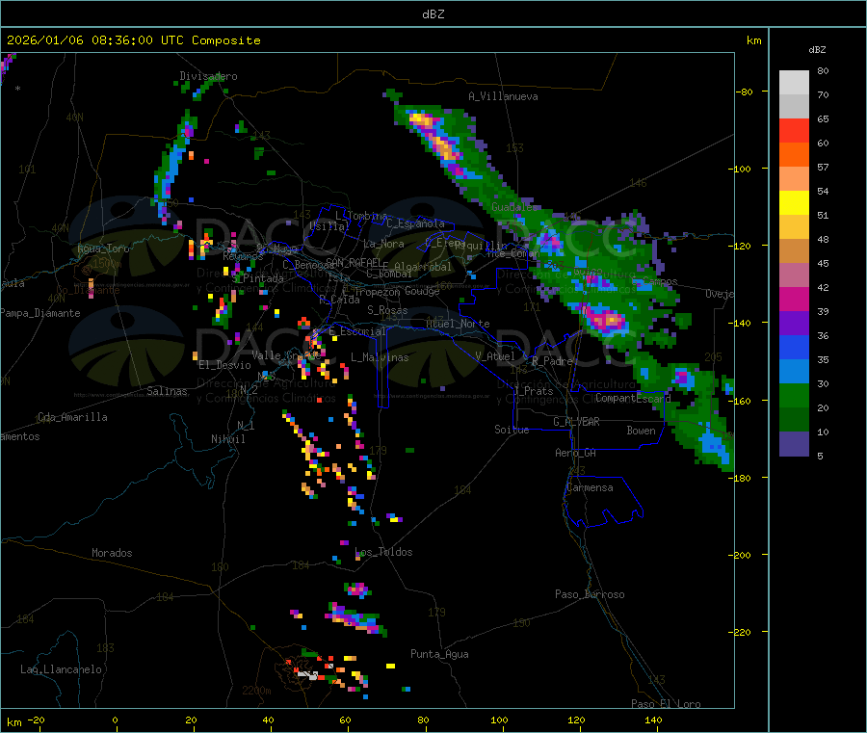Click the -80 km vertical axis tick
867x733 pixels.
click(746, 92)
